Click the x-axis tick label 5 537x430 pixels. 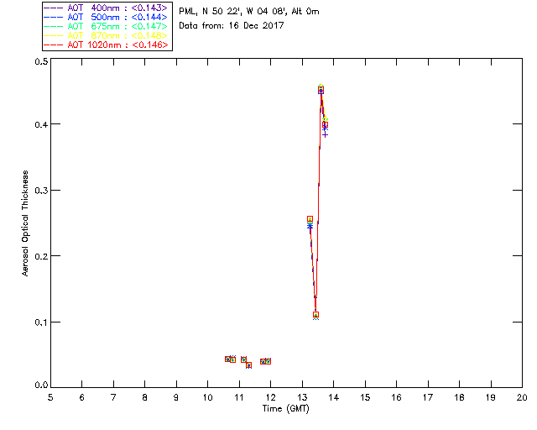point(50,398)
